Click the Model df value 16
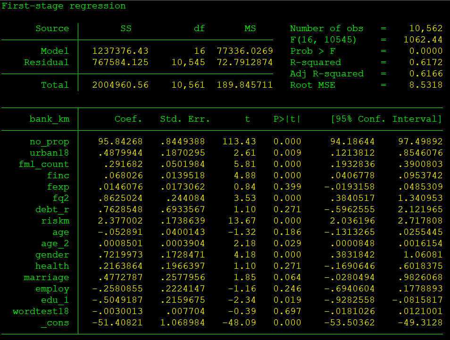 pyautogui.click(x=200, y=51)
